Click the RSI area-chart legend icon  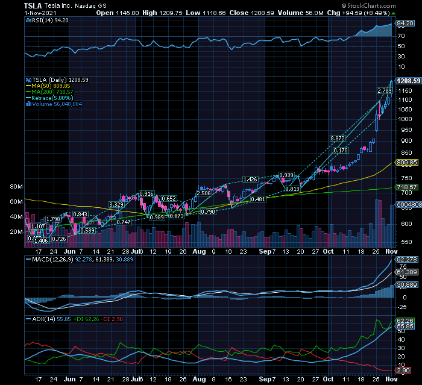tap(28, 20)
